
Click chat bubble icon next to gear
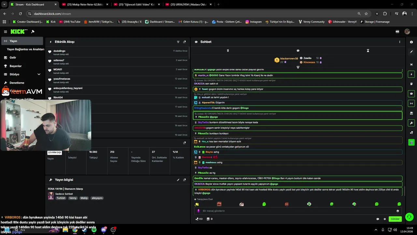coord(378,219)
